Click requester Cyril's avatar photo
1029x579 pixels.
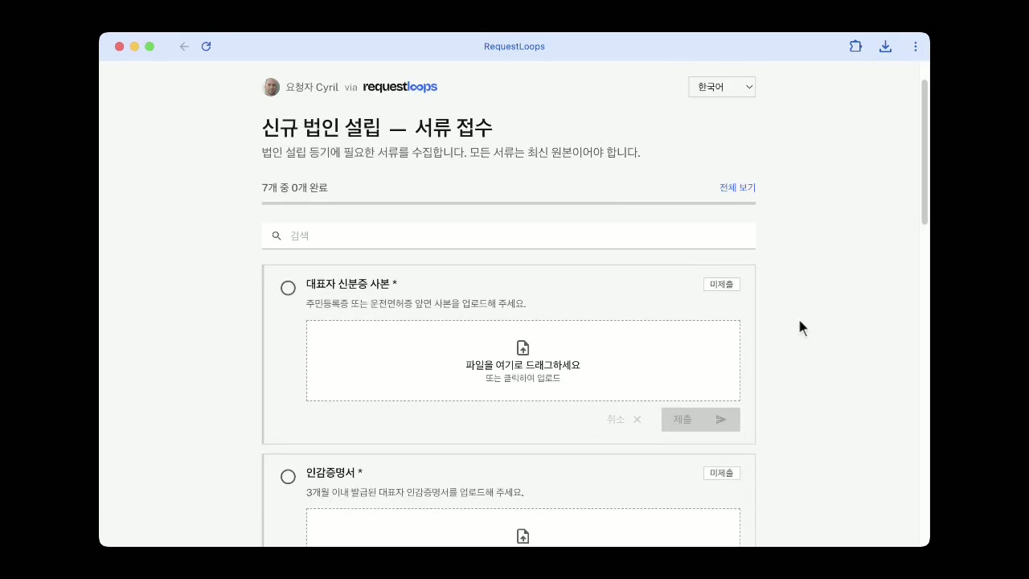(271, 87)
